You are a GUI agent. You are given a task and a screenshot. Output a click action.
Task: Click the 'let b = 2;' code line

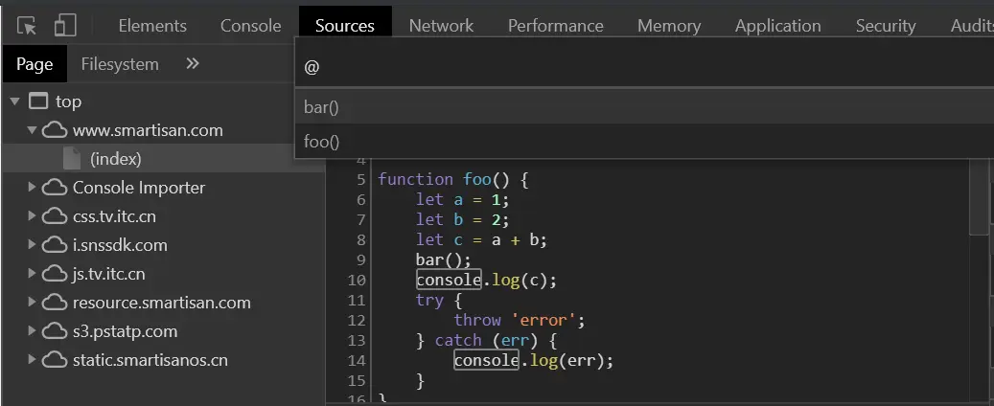click(463, 220)
